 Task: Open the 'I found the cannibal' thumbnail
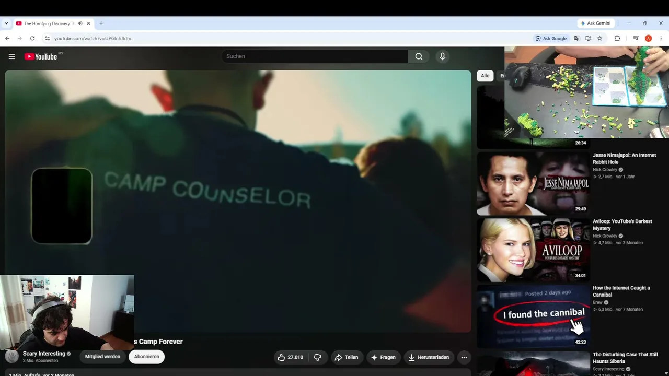point(533,316)
